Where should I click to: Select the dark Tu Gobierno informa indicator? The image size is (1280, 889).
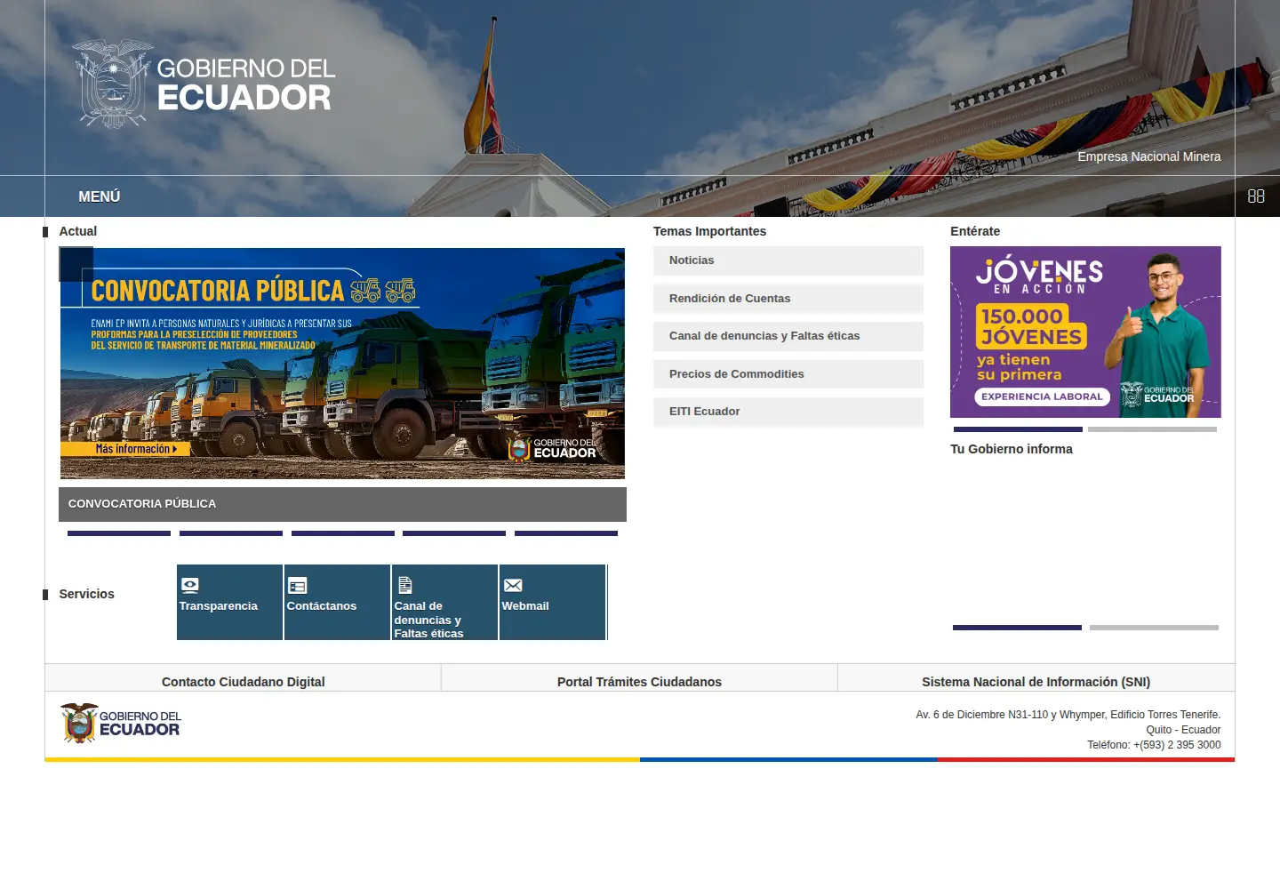coord(1017,628)
